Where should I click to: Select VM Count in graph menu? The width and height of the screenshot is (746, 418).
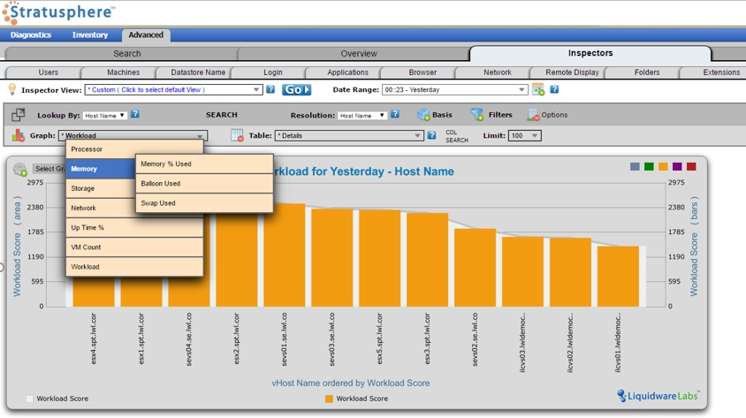134,247
